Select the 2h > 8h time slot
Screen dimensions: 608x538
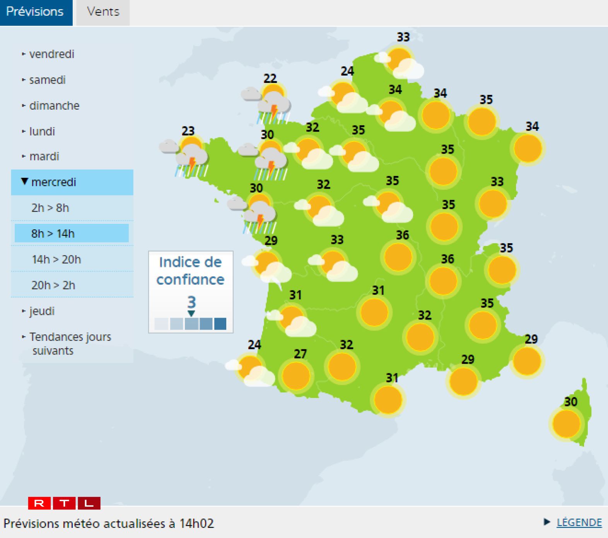click(50, 208)
